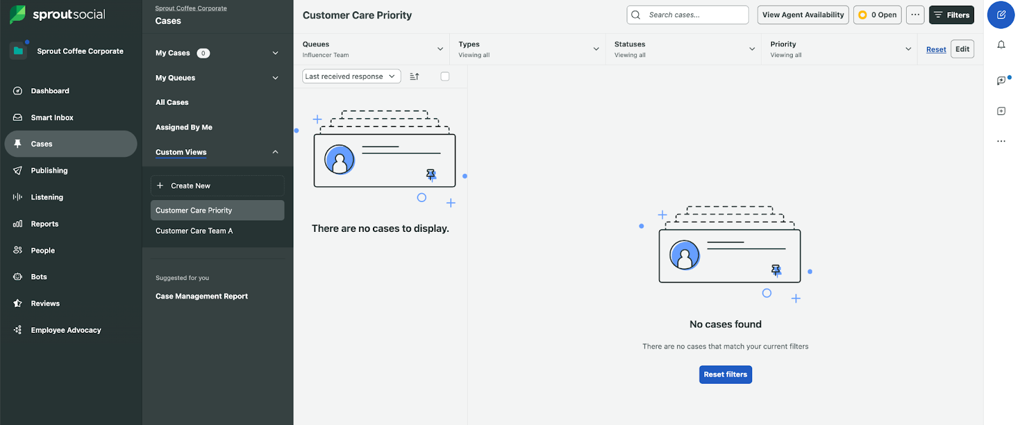Click the Reset filters button
Screen dimensions: 1018x425
pyautogui.click(x=725, y=375)
